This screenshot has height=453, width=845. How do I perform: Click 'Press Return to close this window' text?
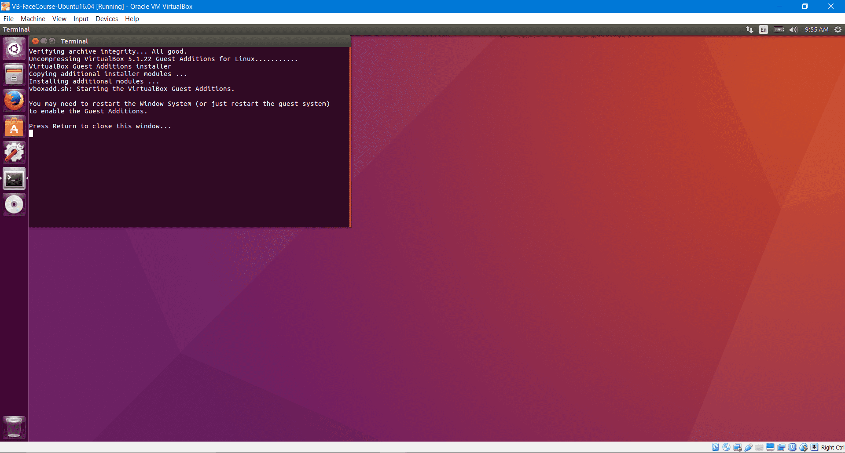(100, 126)
